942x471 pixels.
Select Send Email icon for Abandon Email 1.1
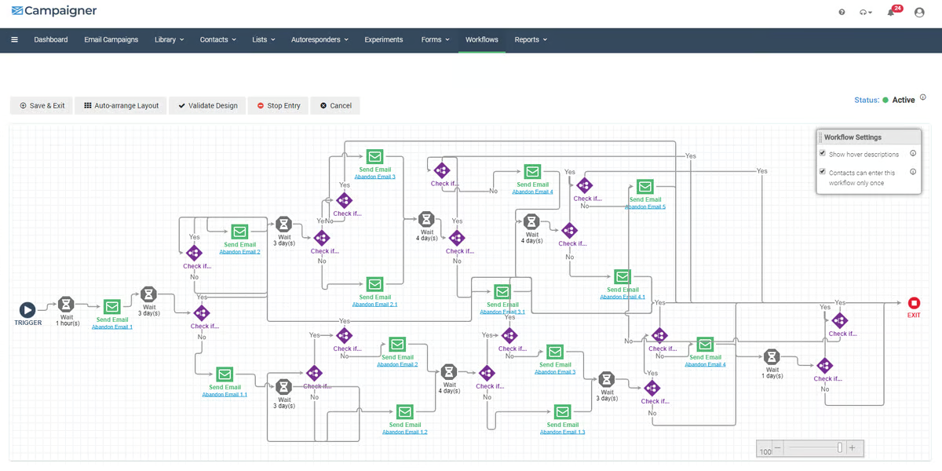225,374
